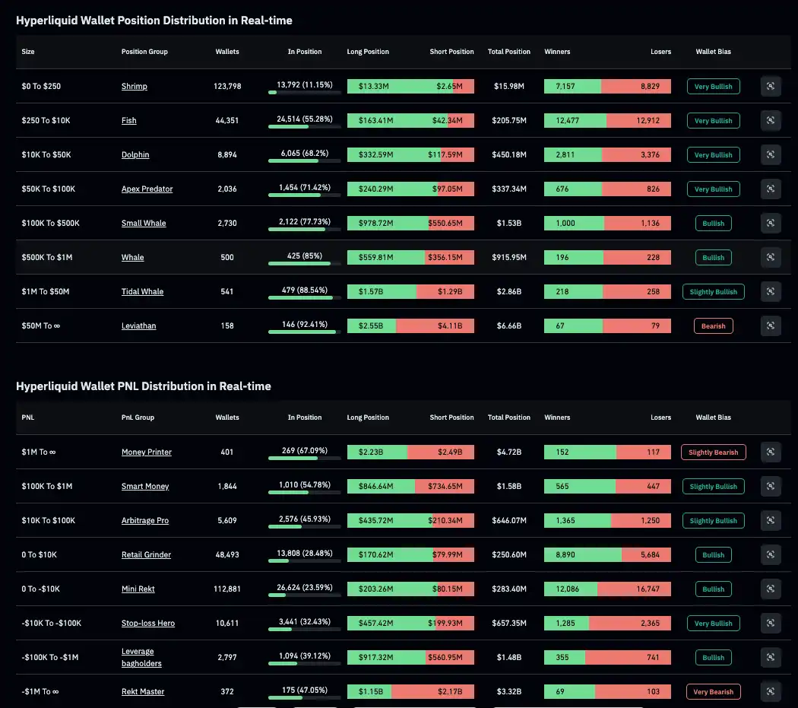Click the Leverage bagholders link
798x708 pixels.
click(141, 658)
